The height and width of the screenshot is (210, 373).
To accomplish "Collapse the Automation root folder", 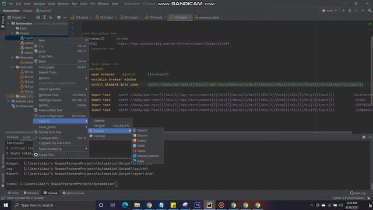I will click(x=8, y=23).
